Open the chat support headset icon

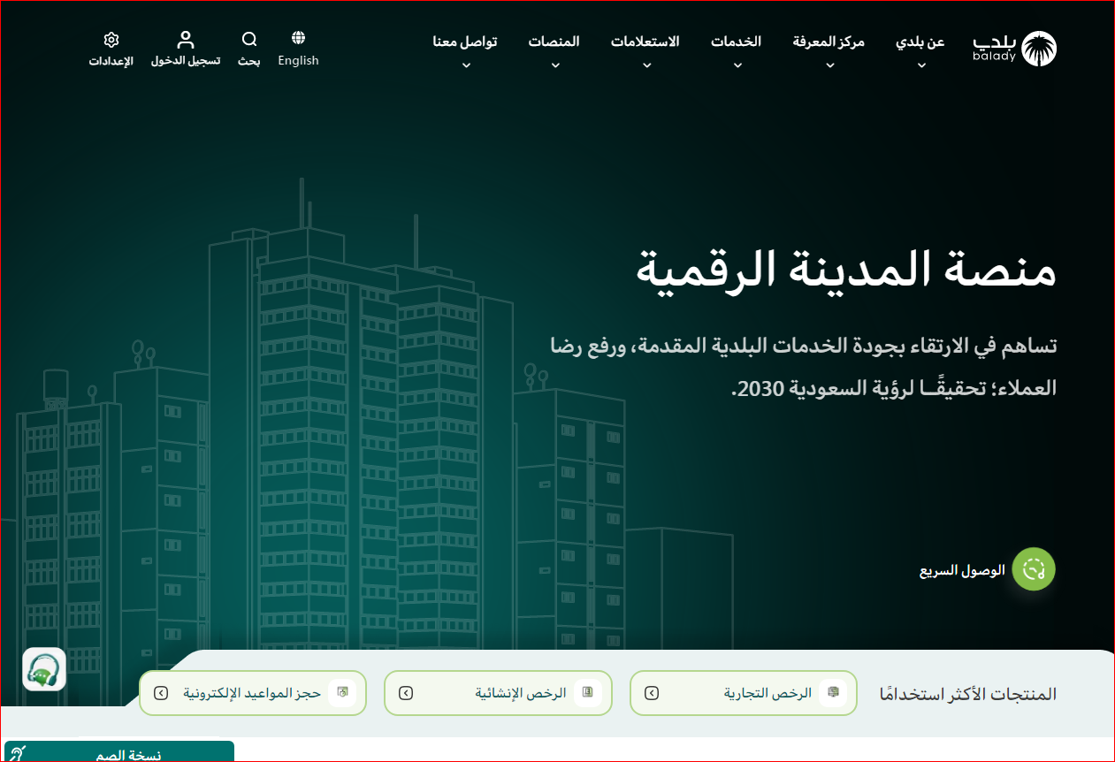(x=44, y=670)
